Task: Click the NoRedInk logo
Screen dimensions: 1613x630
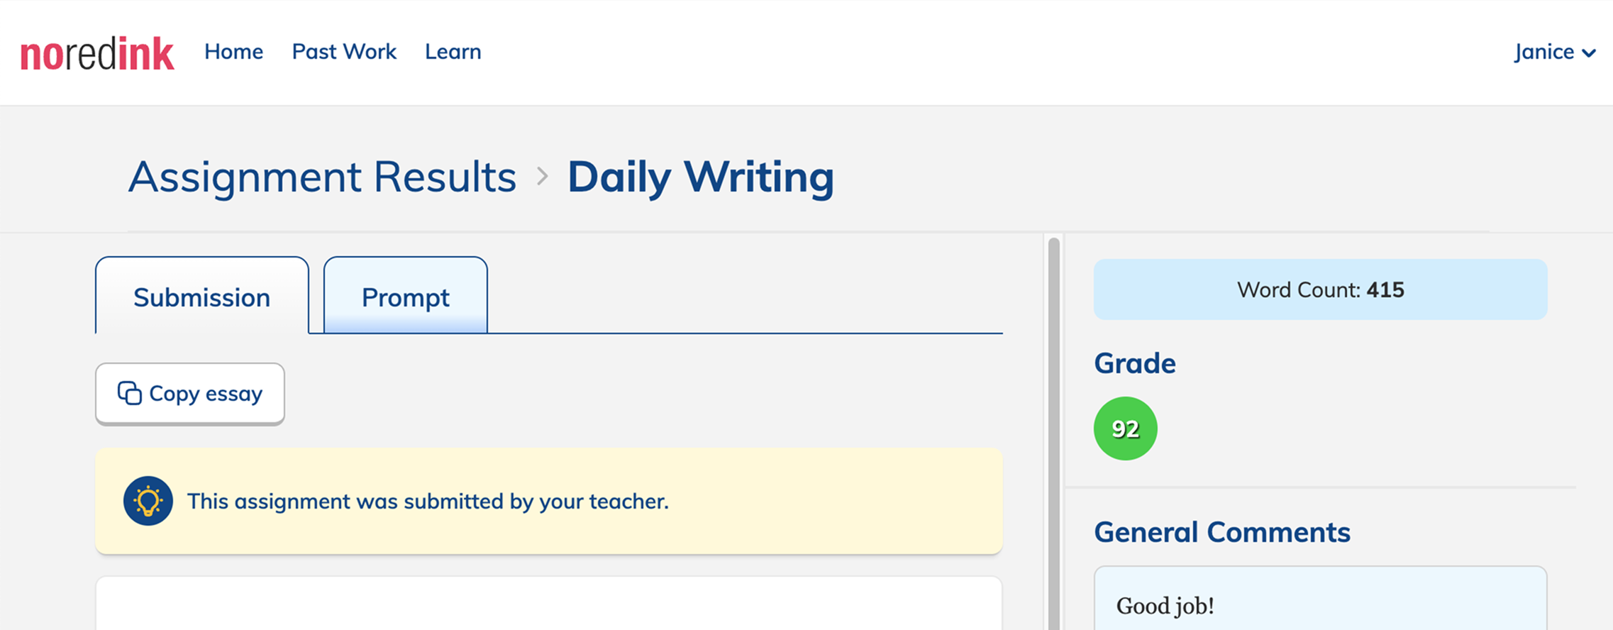Action: coord(97,54)
